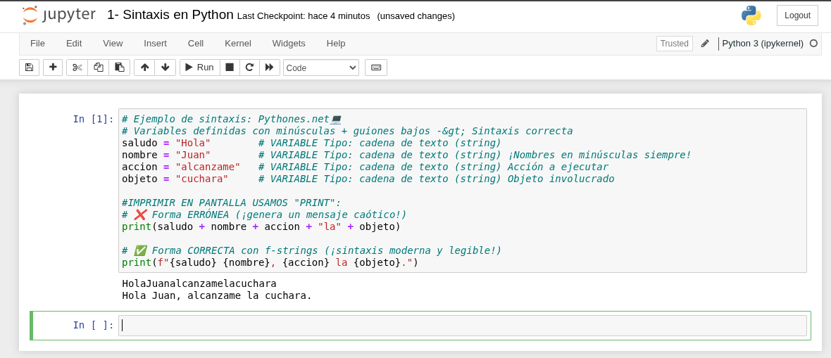Viewport: 831px width, 358px height.
Task: Click the kernel idle circle indicator
Action: (813, 44)
